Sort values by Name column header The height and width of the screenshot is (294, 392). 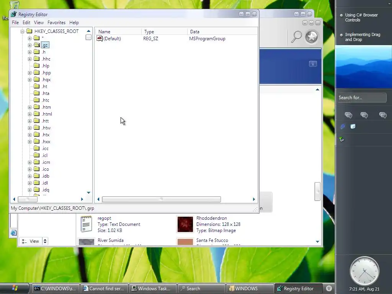click(118, 32)
